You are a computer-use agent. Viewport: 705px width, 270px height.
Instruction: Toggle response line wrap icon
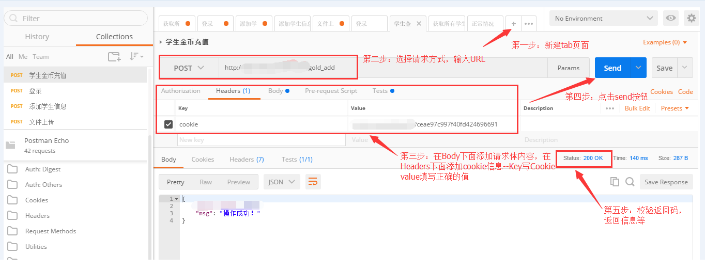coord(312,182)
